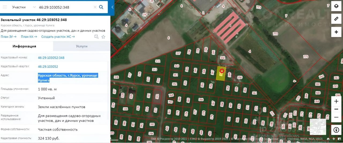This screenshot has height=143, width=343.
Task: Collapse the side panel with chevron
Action: [x=112, y=7]
